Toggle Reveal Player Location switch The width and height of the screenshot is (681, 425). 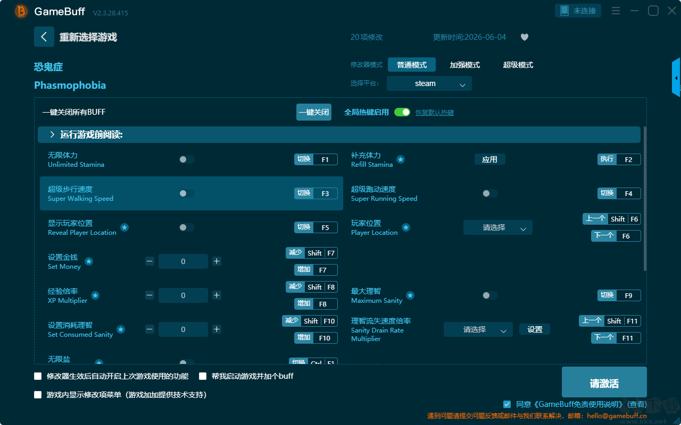(x=186, y=227)
